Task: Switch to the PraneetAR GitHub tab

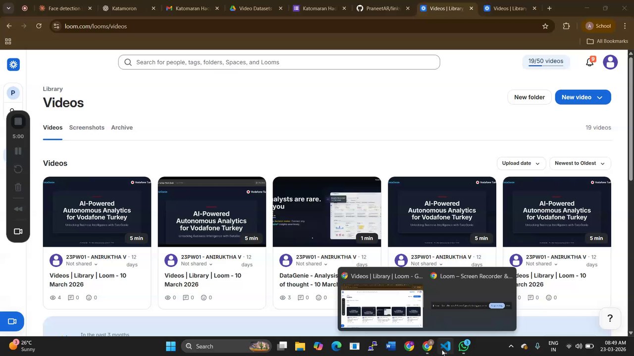Action: pyautogui.click(x=383, y=8)
